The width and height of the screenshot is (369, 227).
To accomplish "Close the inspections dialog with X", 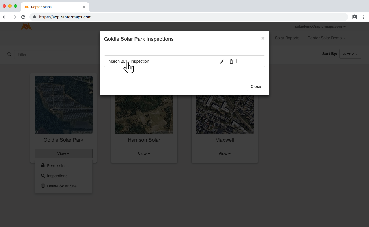I will coord(263,38).
